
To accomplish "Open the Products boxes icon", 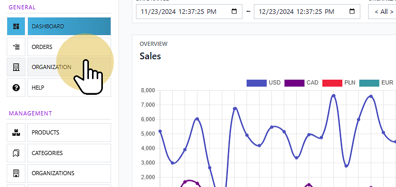I will click(x=16, y=132).
